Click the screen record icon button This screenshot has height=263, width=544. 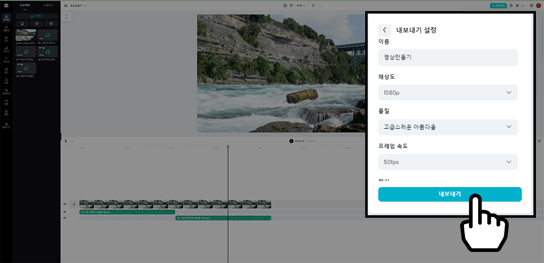[51, 24]
